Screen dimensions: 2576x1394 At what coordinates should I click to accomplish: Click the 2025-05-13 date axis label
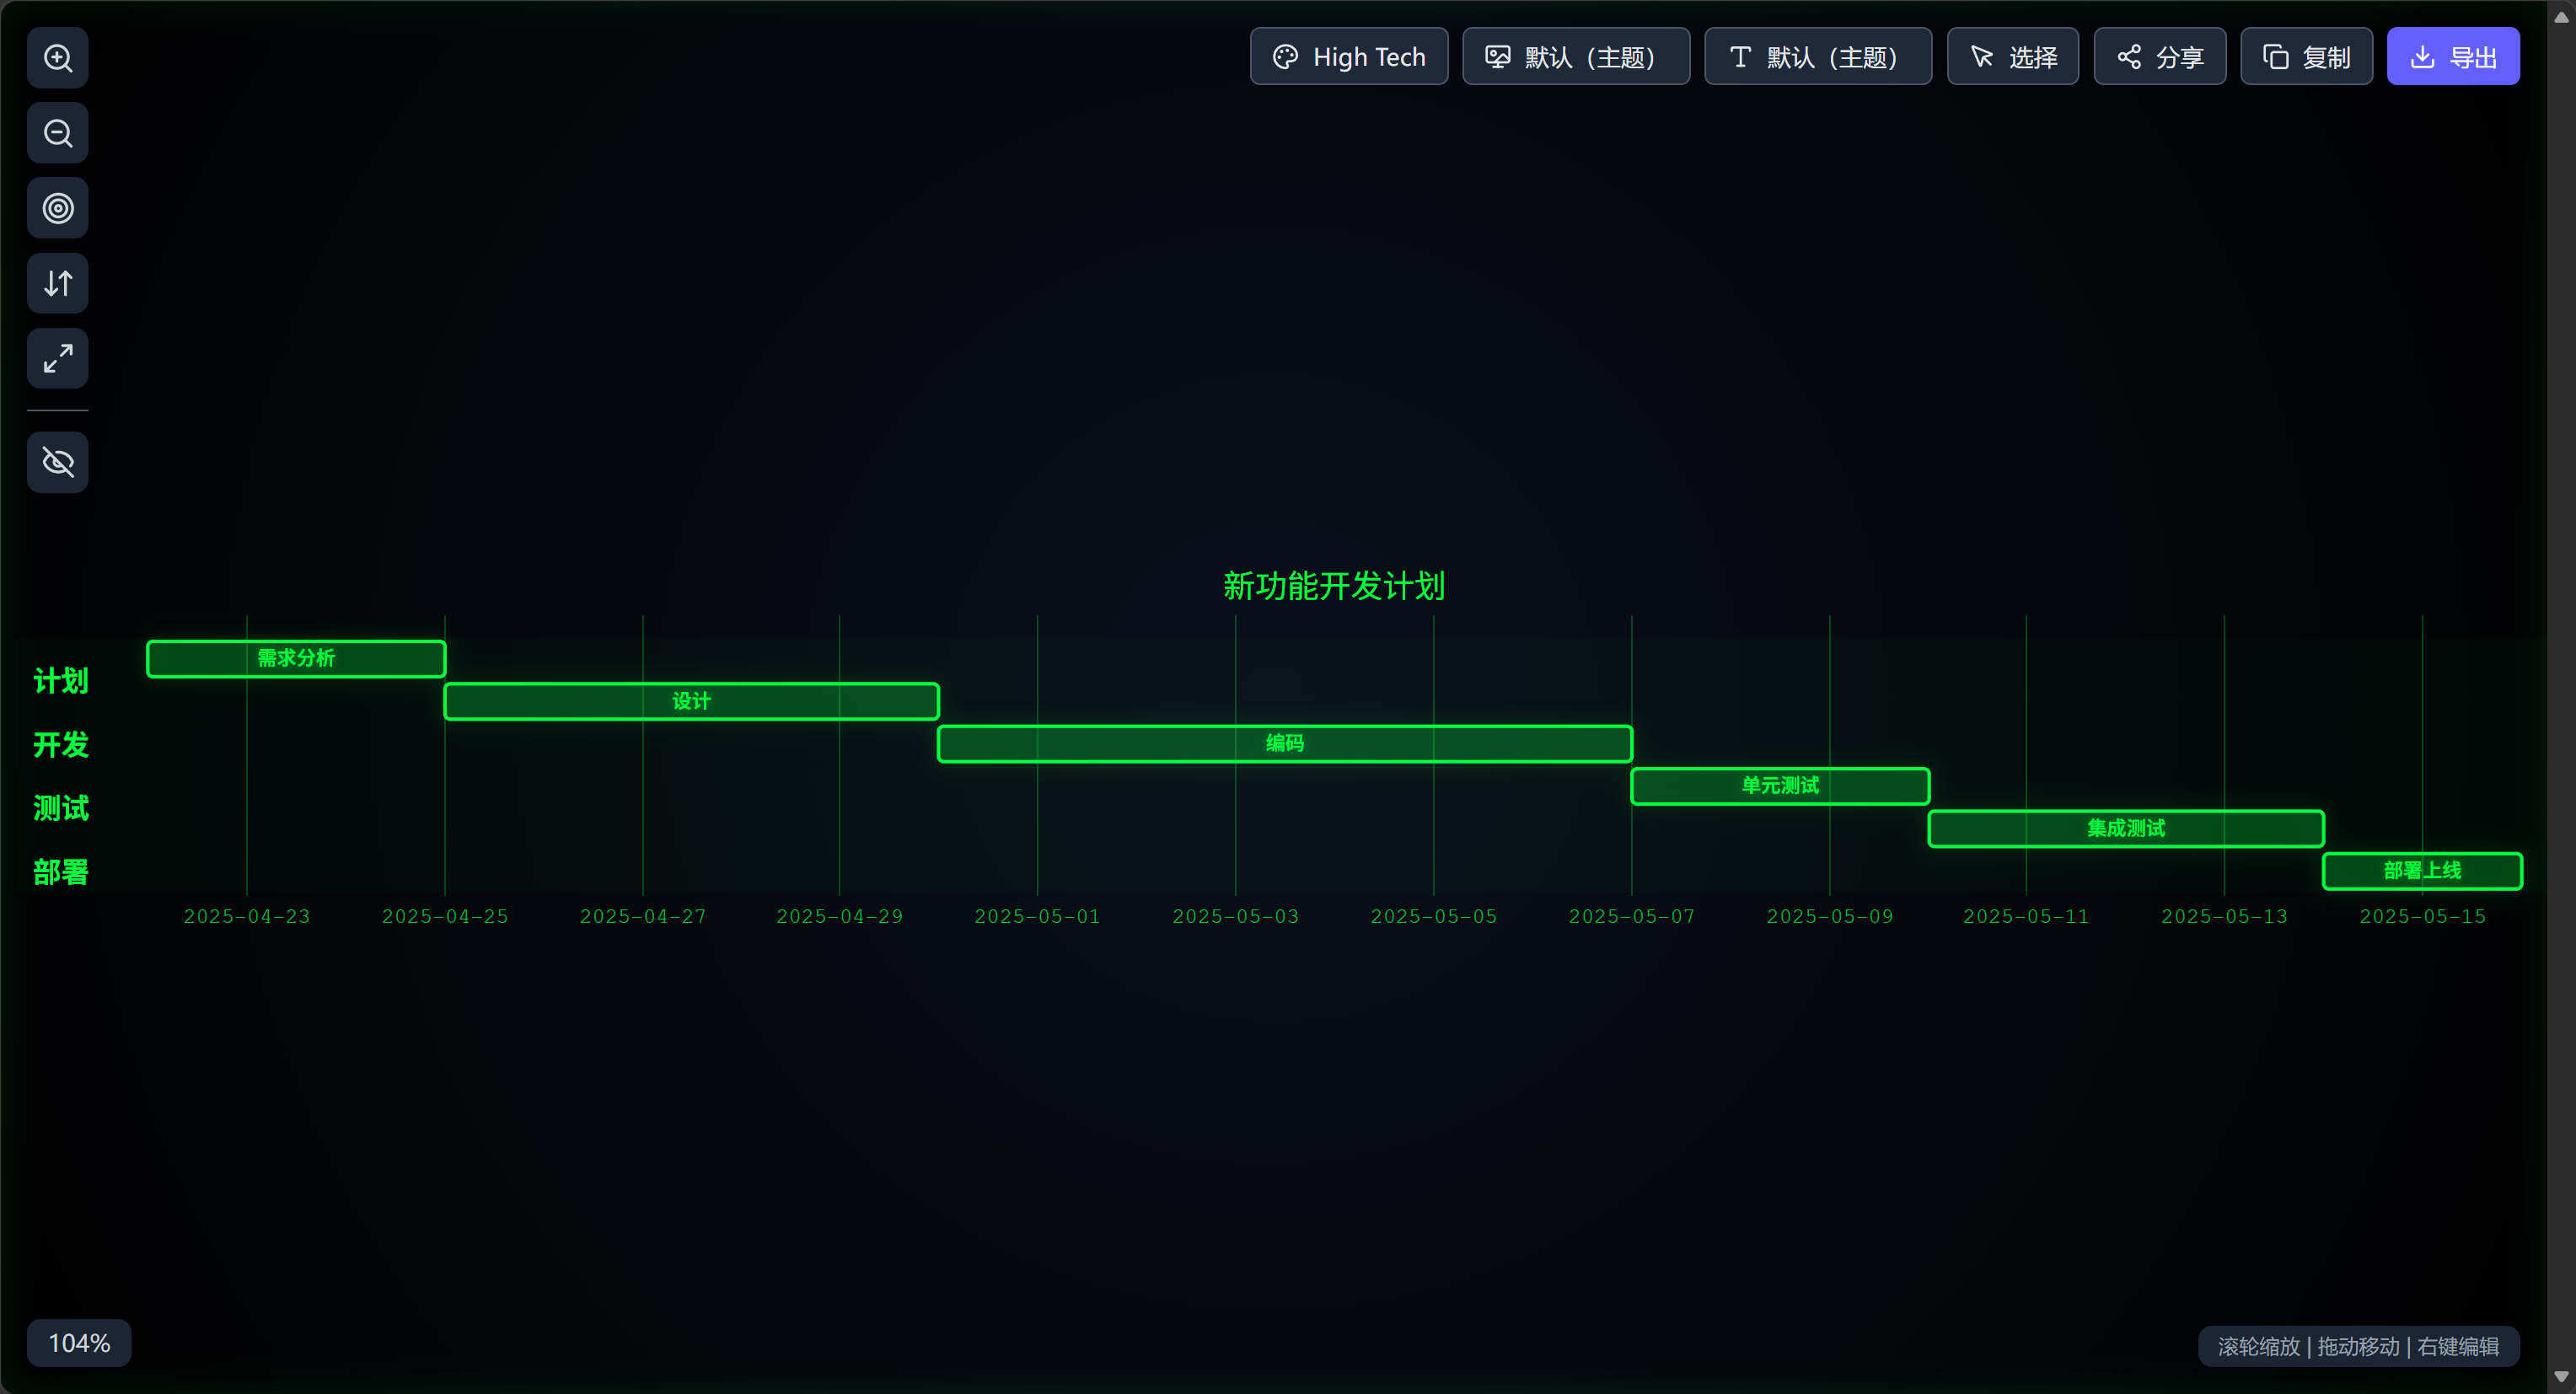pyautogui.click(x=2224, y=916)
